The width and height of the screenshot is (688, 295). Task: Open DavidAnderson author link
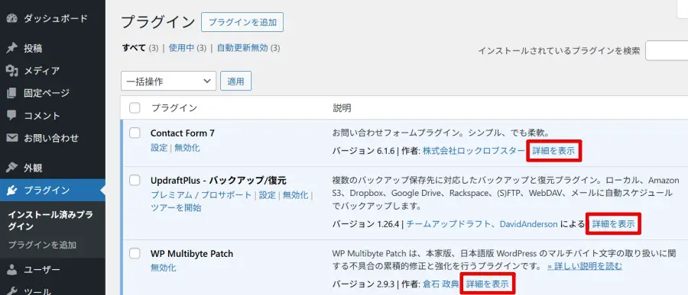(528, 224)
